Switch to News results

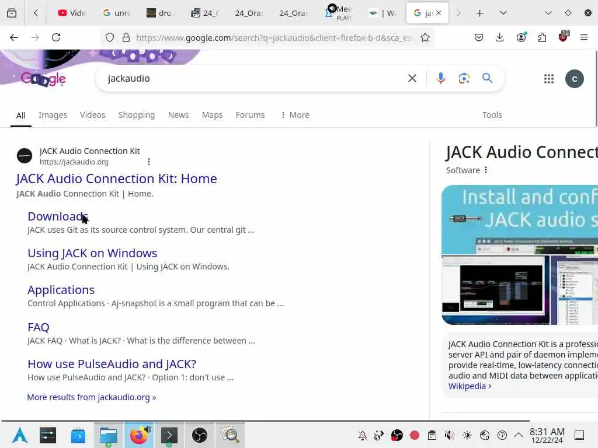pyautogui.click(x=178, y=115)
